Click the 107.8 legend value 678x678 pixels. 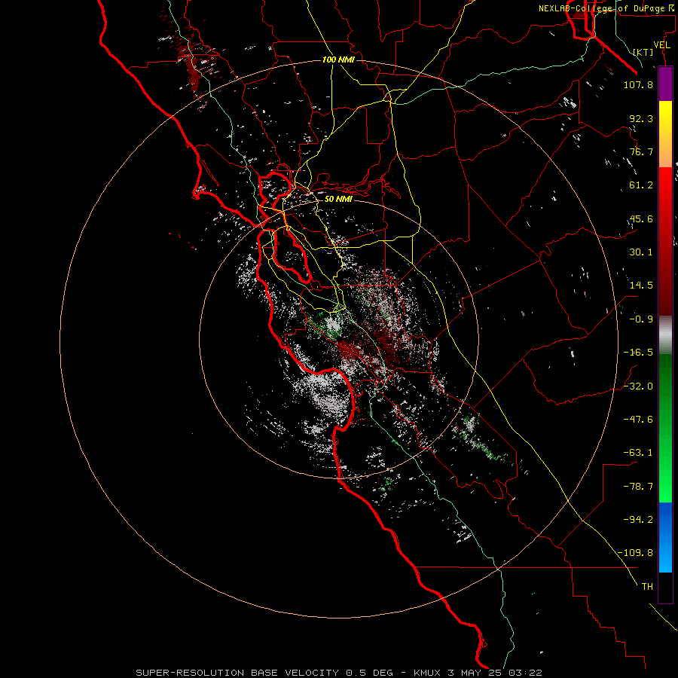[638, 84]
